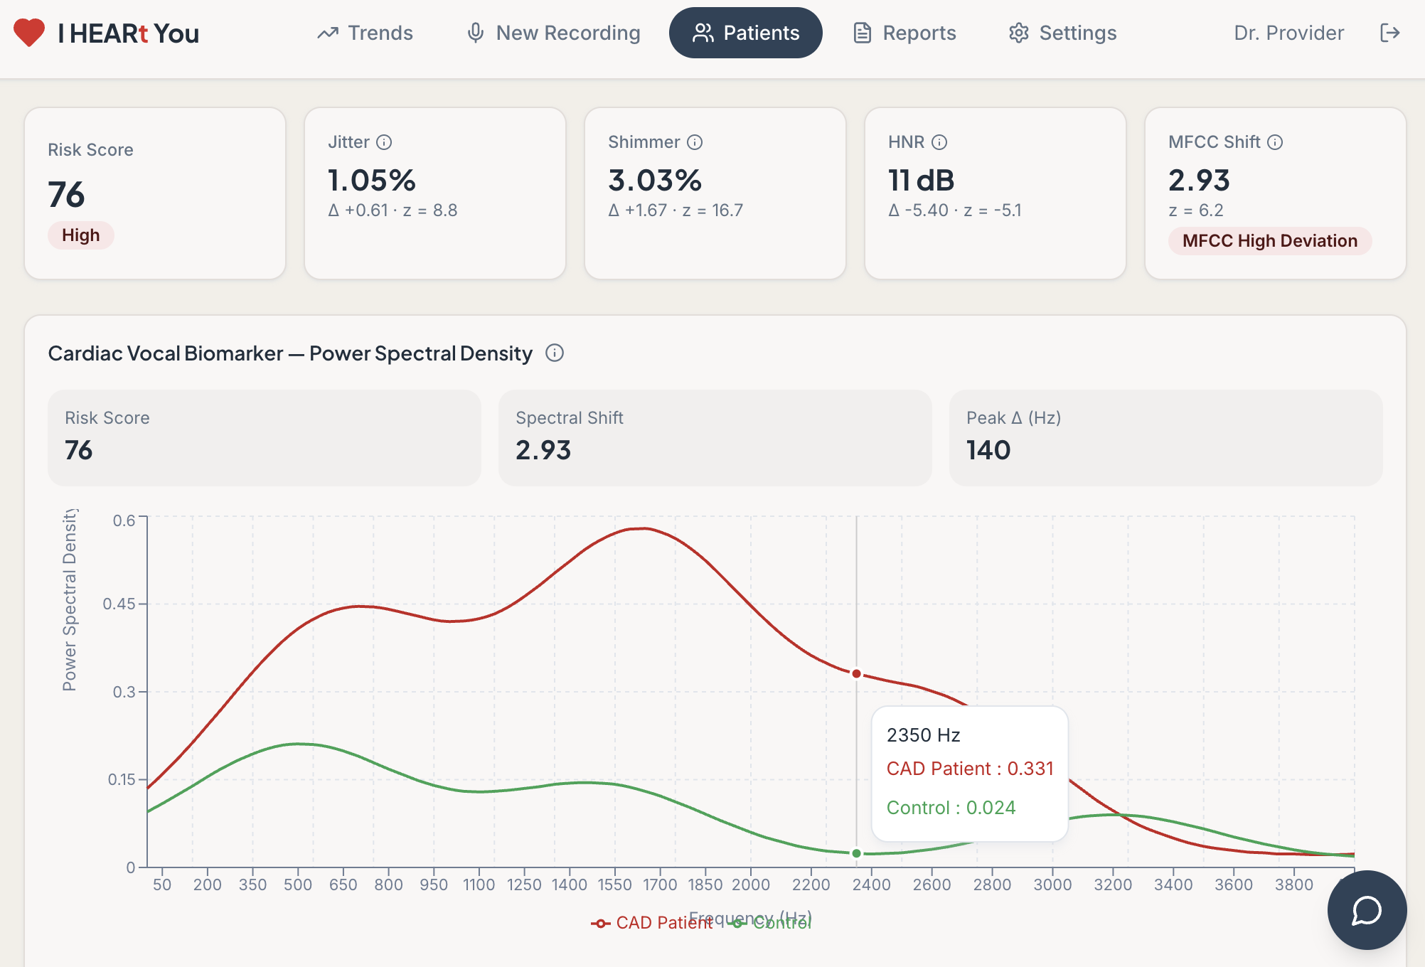
Task: Click info icon beside Power Spectral Density
Action: [555, 353]
